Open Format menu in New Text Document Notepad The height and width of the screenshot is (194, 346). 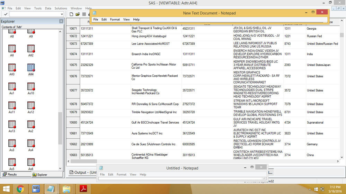pos(115,19)
